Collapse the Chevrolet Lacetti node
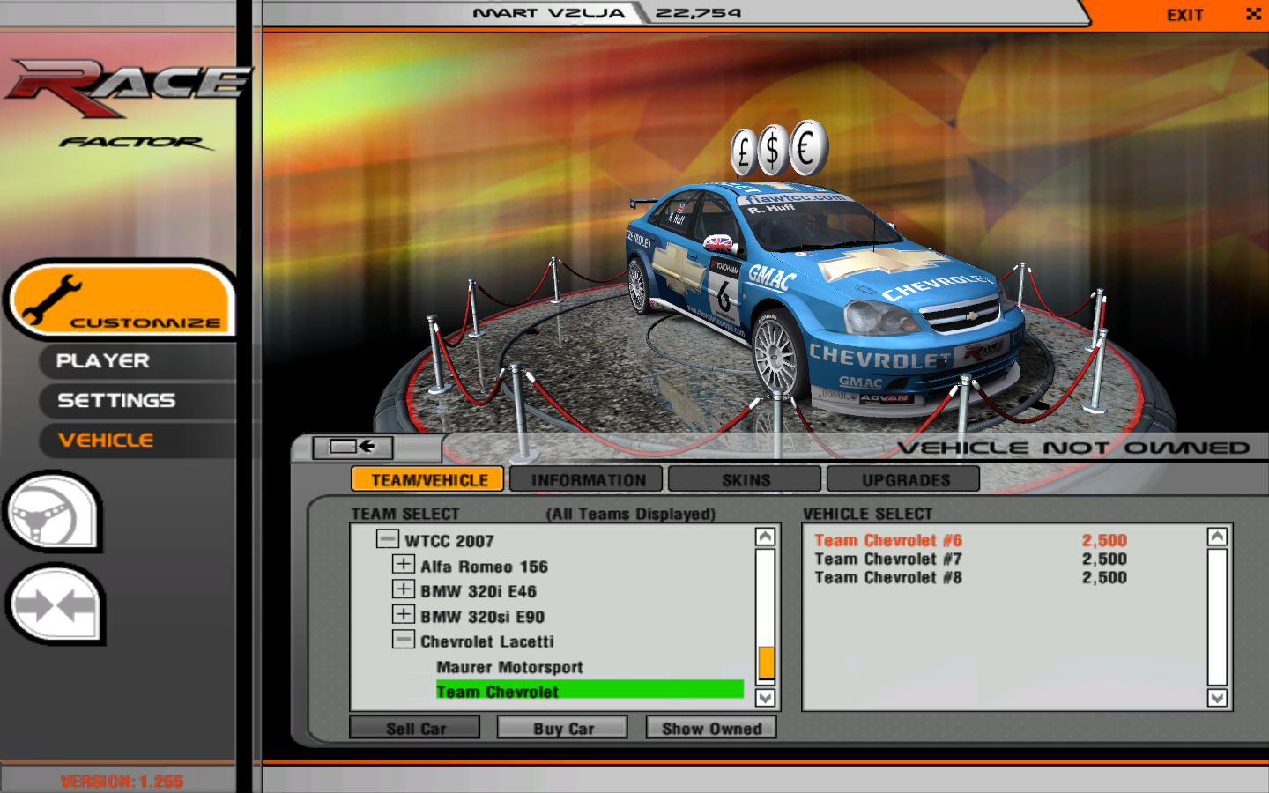Image resolution: width=1269 pixels, height=793 pixels. (x=404, y=640)
